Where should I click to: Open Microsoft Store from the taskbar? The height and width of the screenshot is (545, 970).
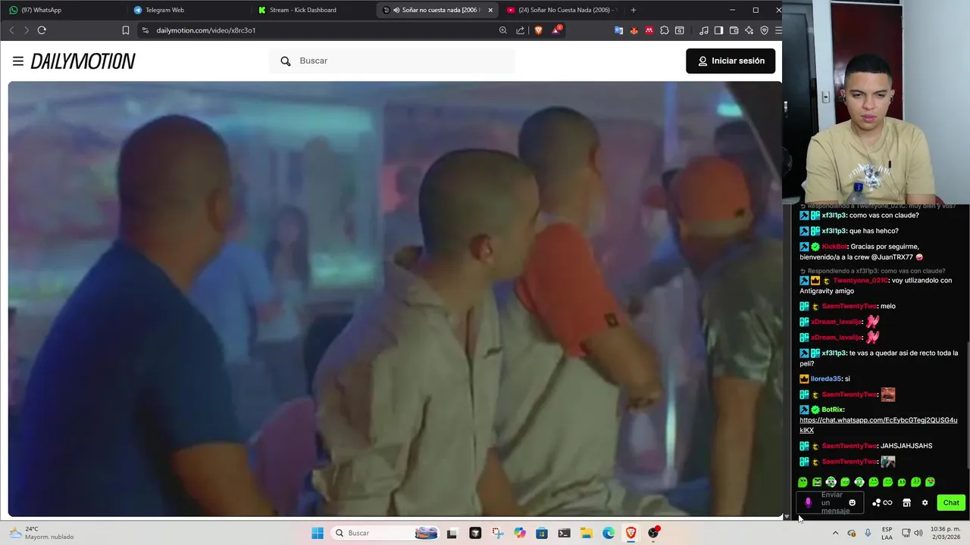(542, 533)
